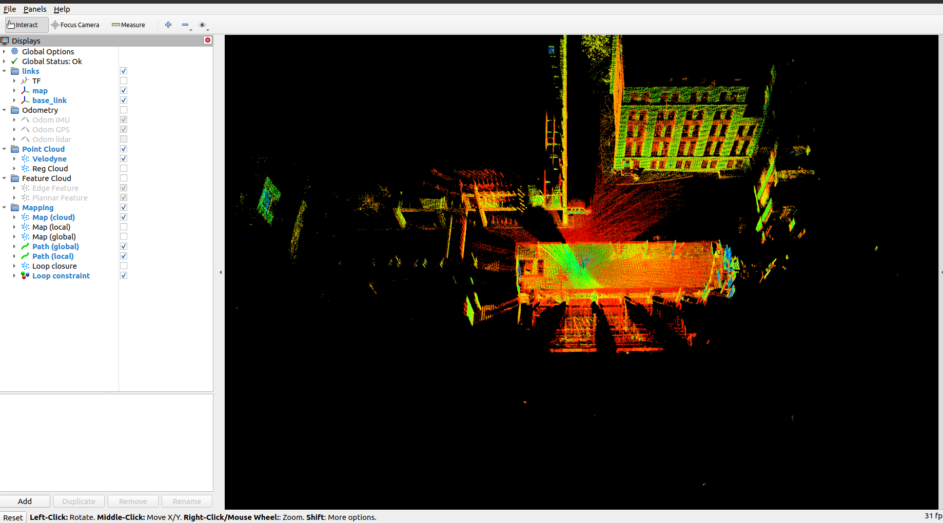Screen dimensions: 943x523
Task: Click the Rename button
Action: coord(187,501)
